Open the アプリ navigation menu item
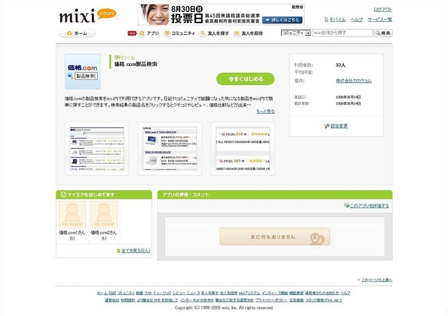Screen dimensions: 448x316 click(148, 33)
